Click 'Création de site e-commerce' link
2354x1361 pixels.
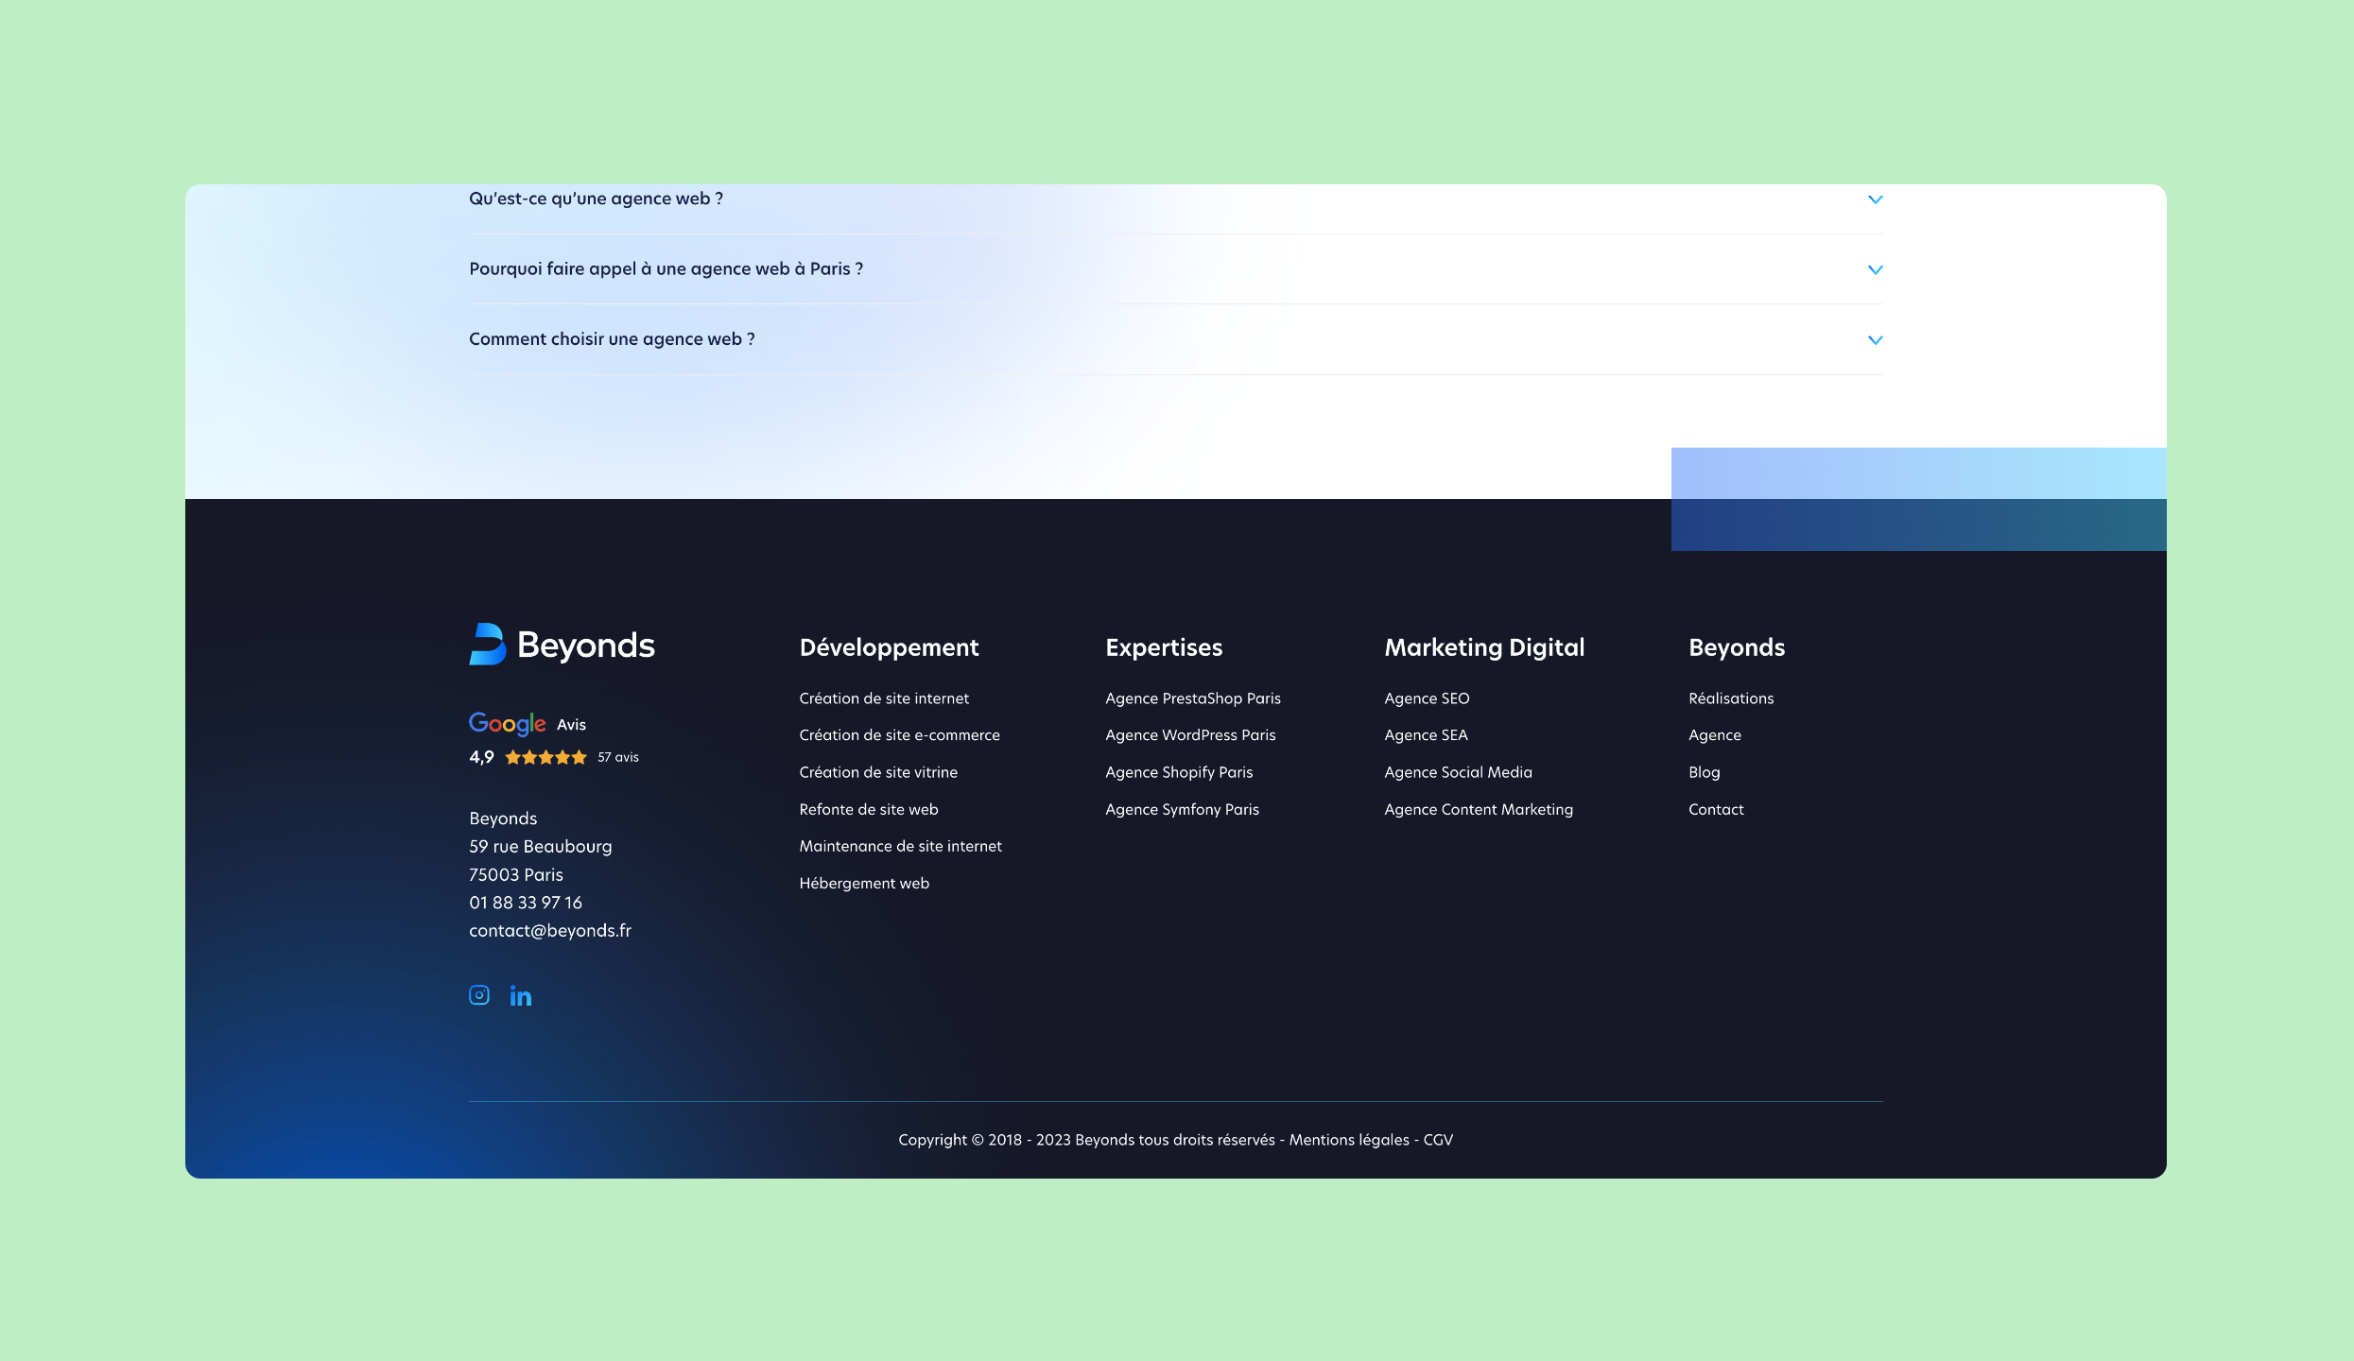[899, 734]
